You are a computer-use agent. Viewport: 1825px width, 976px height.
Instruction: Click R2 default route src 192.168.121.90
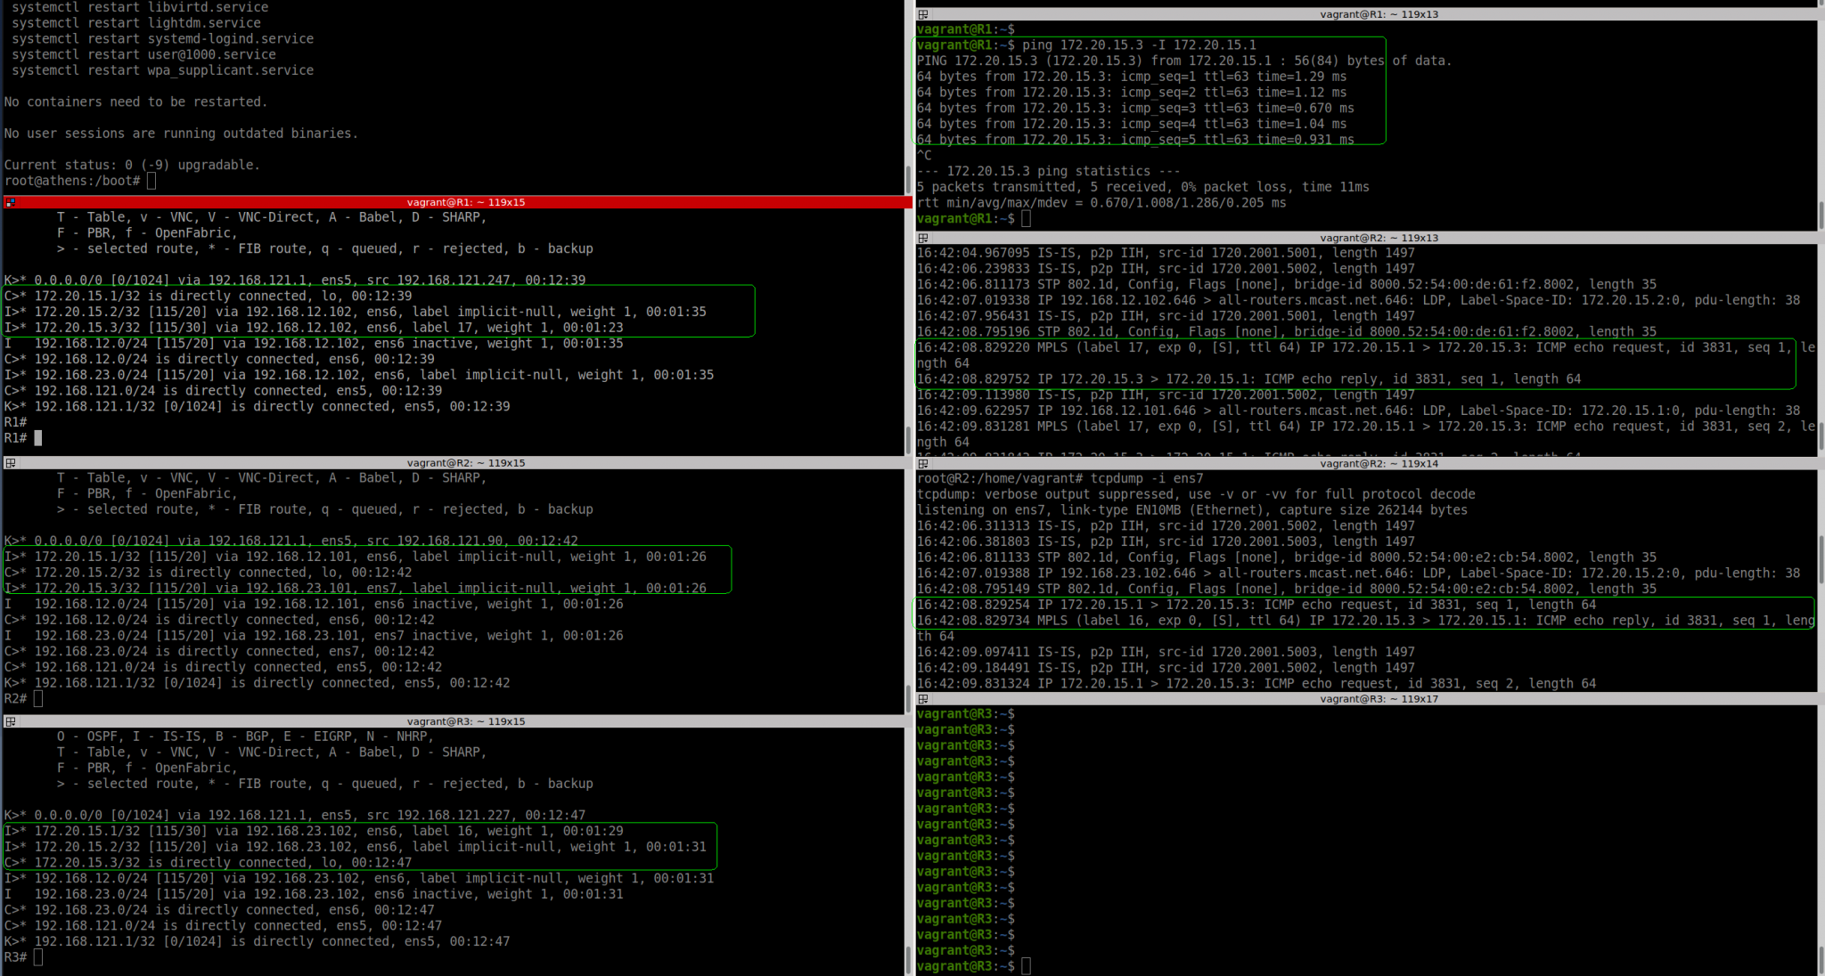(291, 541)
